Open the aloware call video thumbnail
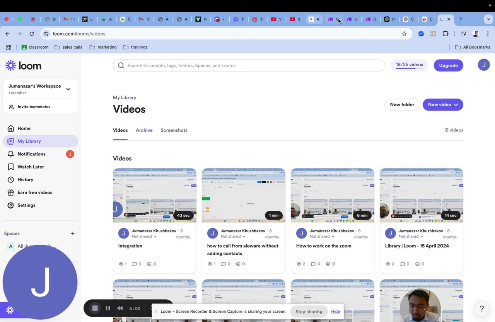495x322 pixels. (x=244, y=196)
